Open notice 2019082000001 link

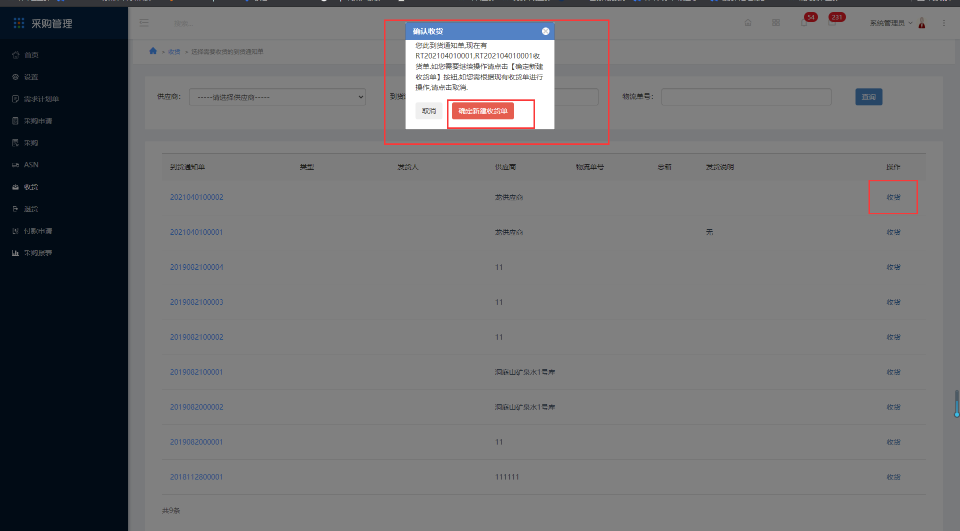coord(196,442)
